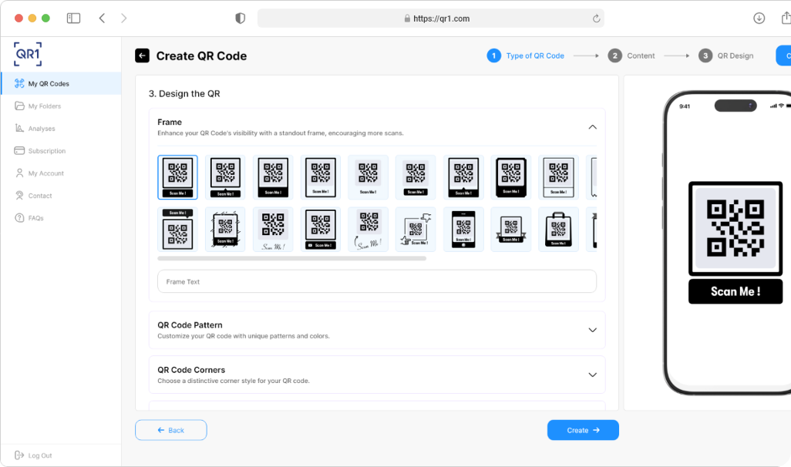This screenshot has height=467, width=791.
Task: Click the frame list horizontal scrollbar
Action: coord(291,259)
